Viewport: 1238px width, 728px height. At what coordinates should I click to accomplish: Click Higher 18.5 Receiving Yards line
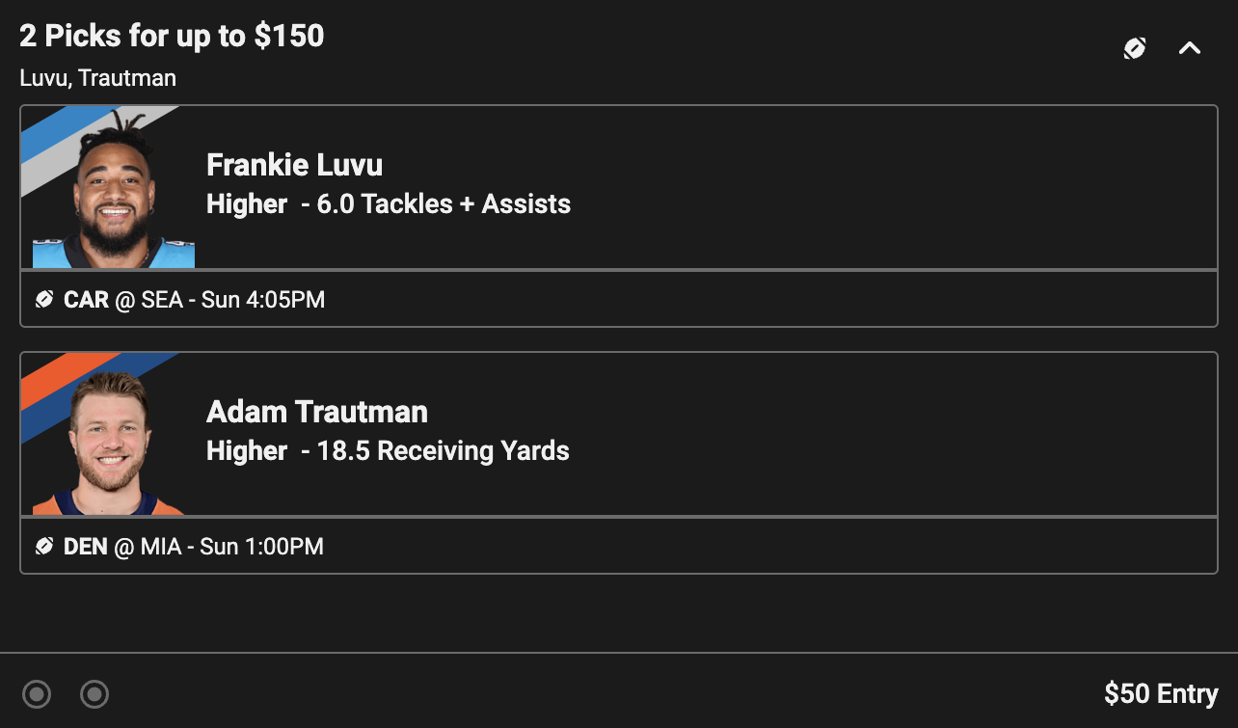coord(388,451)
